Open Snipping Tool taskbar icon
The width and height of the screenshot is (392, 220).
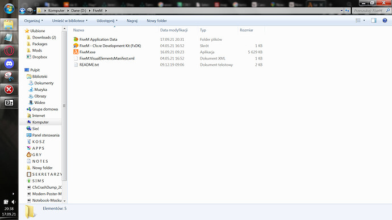pyautogui.click(x=9, y=77)
